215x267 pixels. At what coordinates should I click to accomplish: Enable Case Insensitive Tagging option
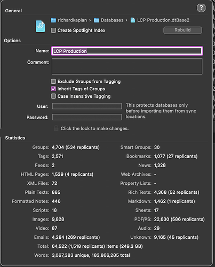point(53,96)
